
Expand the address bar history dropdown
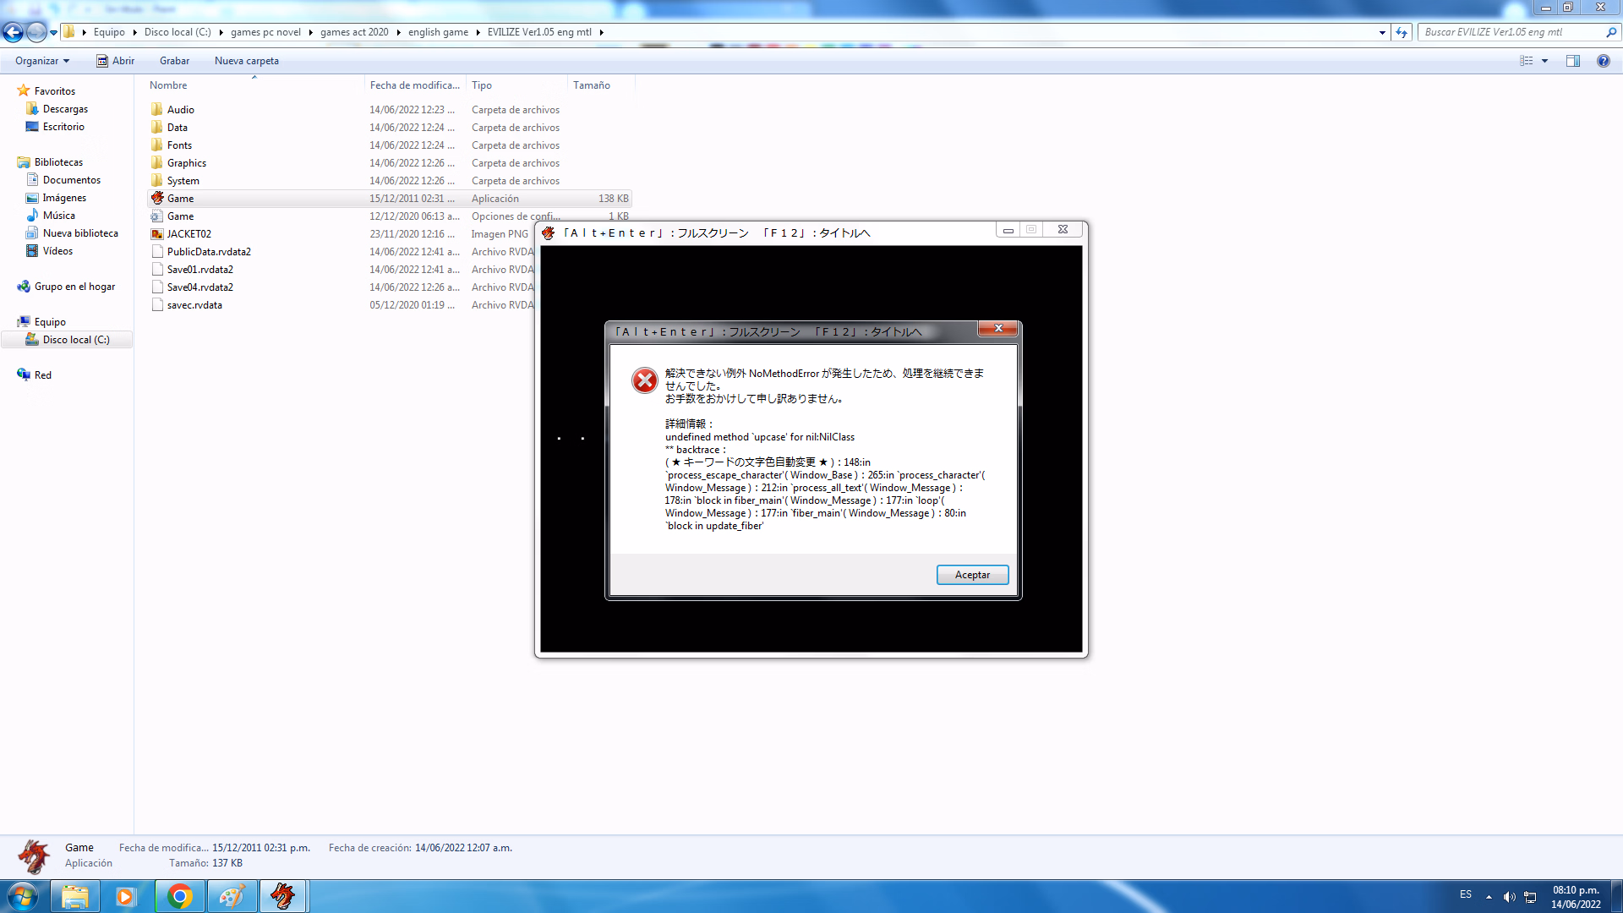[x=1382, y=32]
